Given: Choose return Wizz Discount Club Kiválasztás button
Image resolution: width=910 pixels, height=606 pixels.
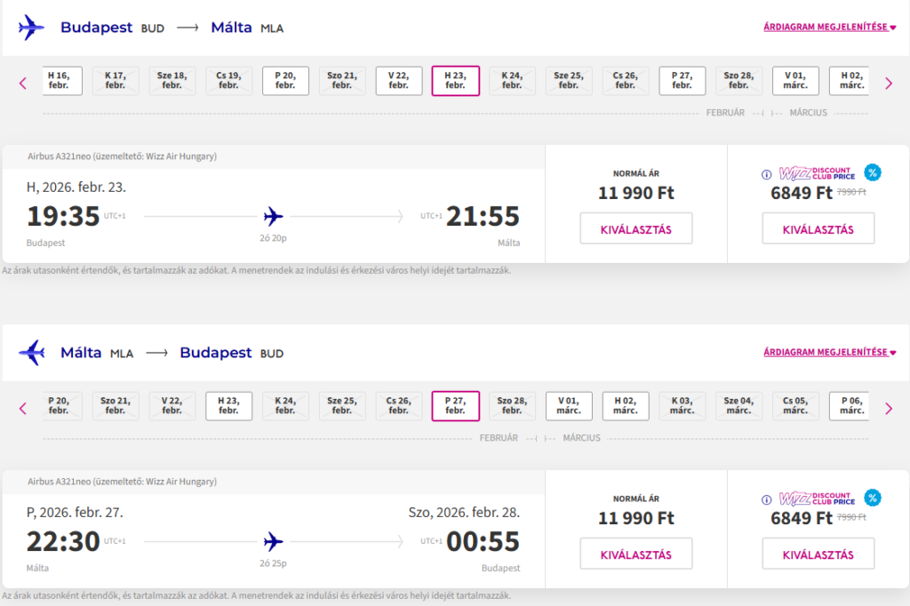Looking at the screenshot, I should click(x=818, y=554).
